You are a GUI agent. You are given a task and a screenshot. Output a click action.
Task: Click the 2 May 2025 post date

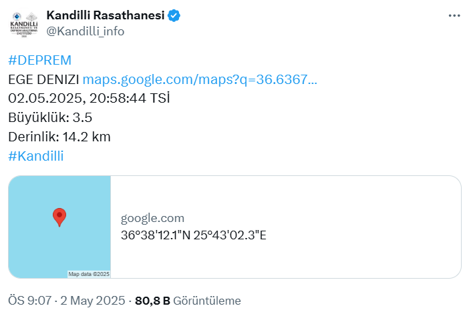(93, 301)
